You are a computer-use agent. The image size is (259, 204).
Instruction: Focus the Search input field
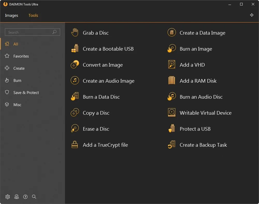click(x=32, y=32)
